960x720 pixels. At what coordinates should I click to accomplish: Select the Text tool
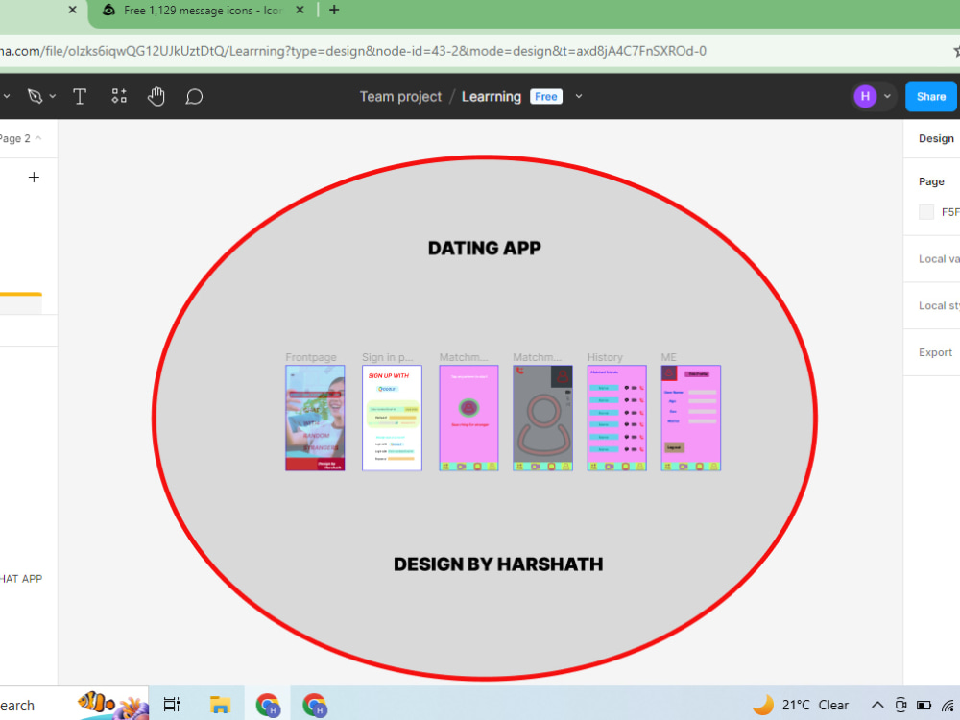tap(80, 96)
